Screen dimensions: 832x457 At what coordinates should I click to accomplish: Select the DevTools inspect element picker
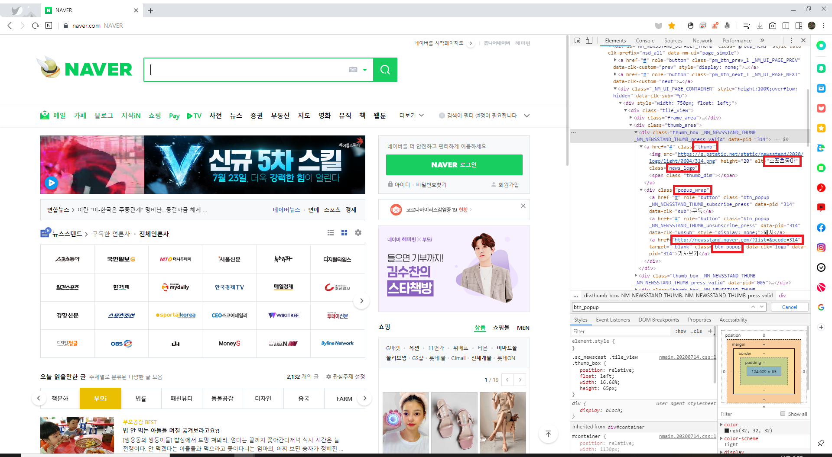pyautogui.click(x=577, y=40)
